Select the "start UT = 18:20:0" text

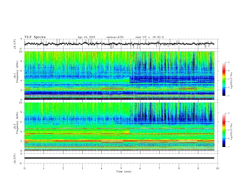click(149, 37)
